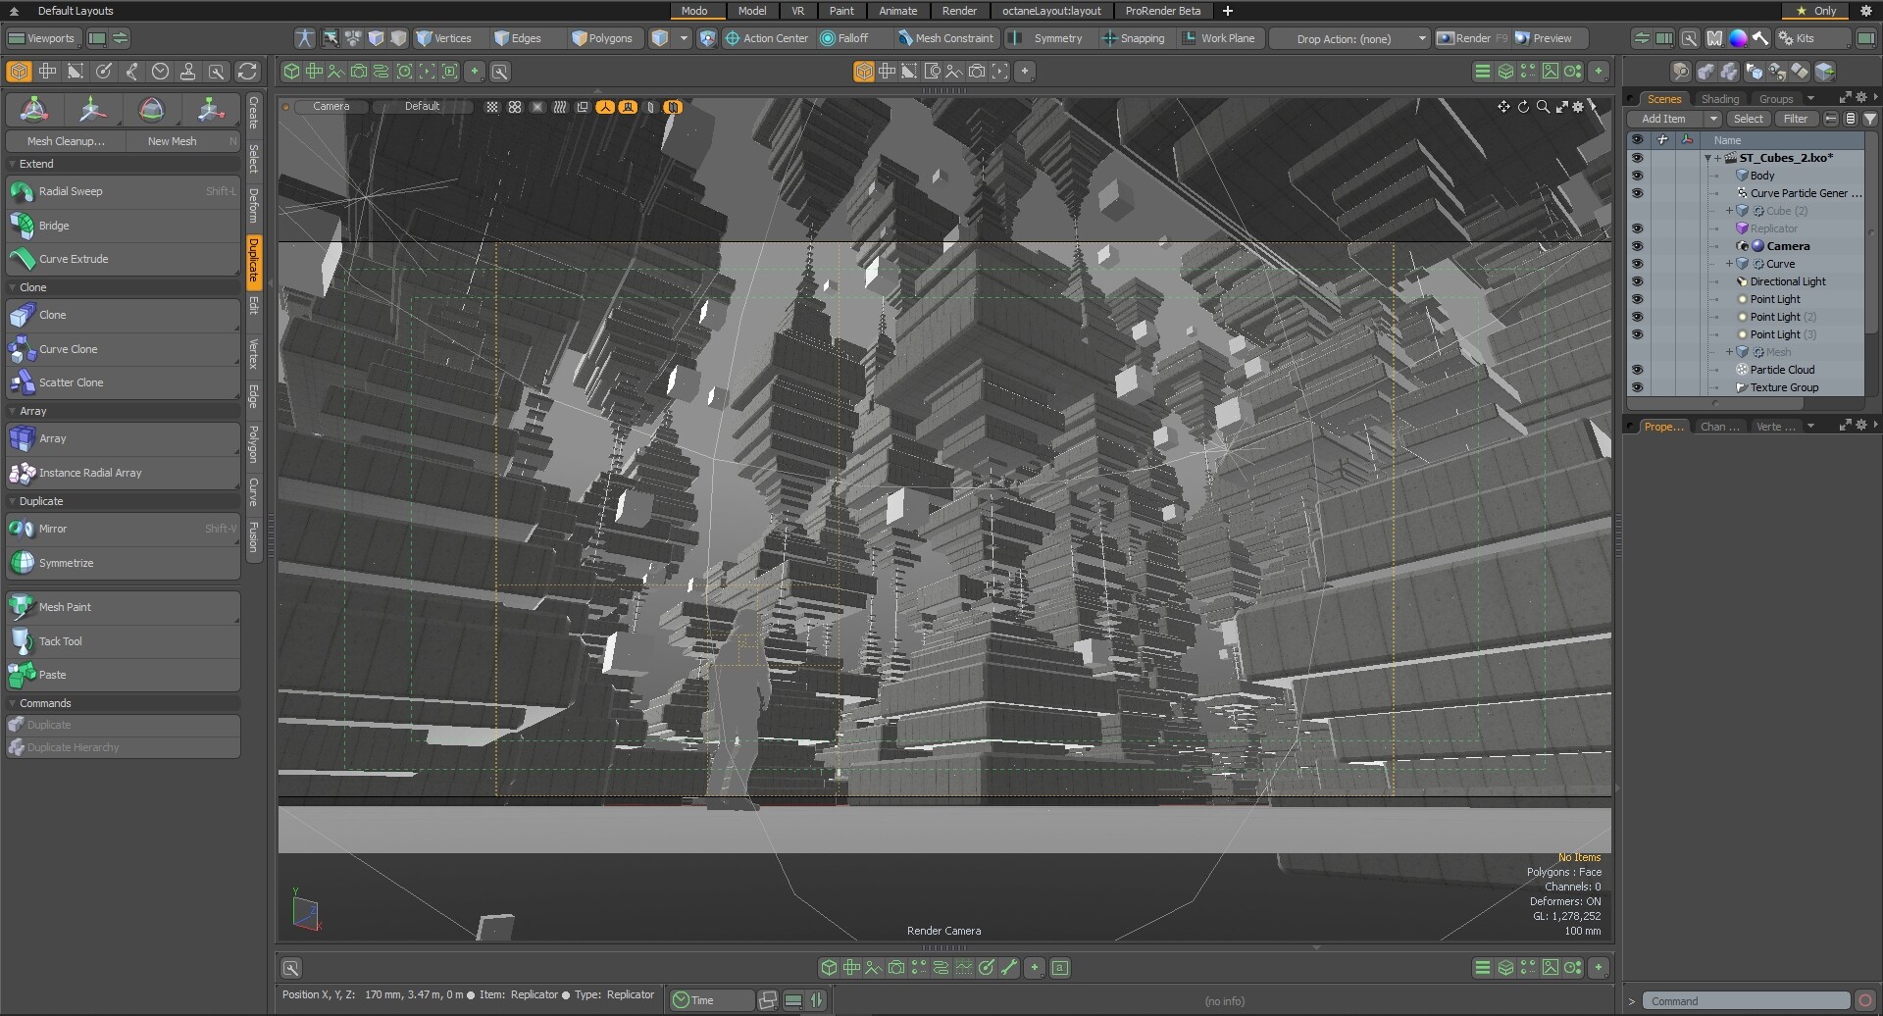1883x1016 pixels.
Task: Open layout settings gear at top right
Action: coord(1865,11)
